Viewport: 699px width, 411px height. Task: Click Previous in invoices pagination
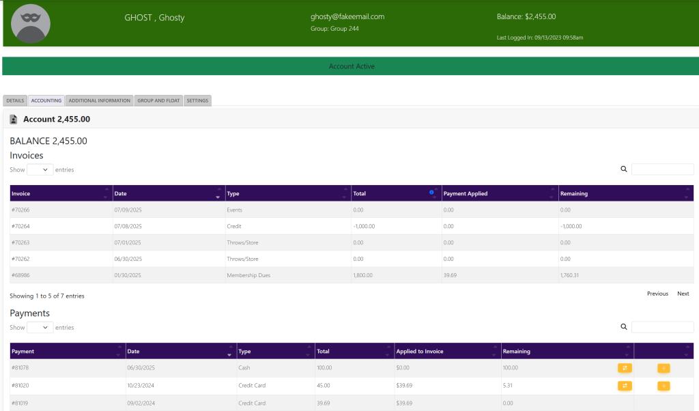pyautogui.click(x=657, y=294)
